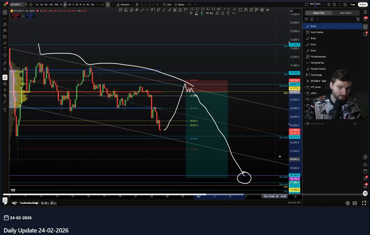Screen dimensions: 370x235
Task: Open the object tree layers sidebar icon
Action: click(x=365, y=27)
